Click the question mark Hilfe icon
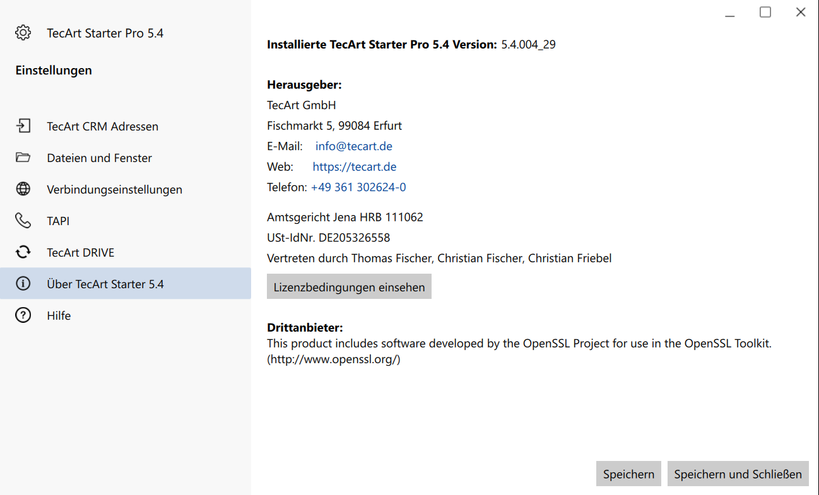The width and height of the screenshot is (819, 495). [x=23, y=315]
